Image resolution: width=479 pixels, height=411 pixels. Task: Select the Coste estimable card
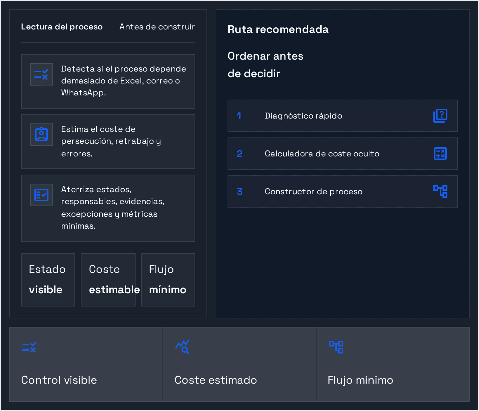point(108,280)
